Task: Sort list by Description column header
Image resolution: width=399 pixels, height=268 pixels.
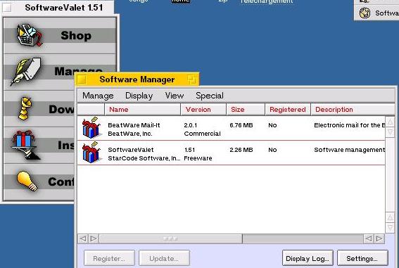Action: point(353,110)
